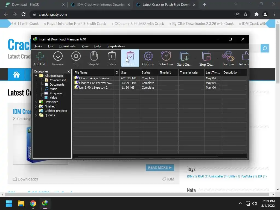
Task: Open the Uninstaller (1) tag link
Action: 218,176
